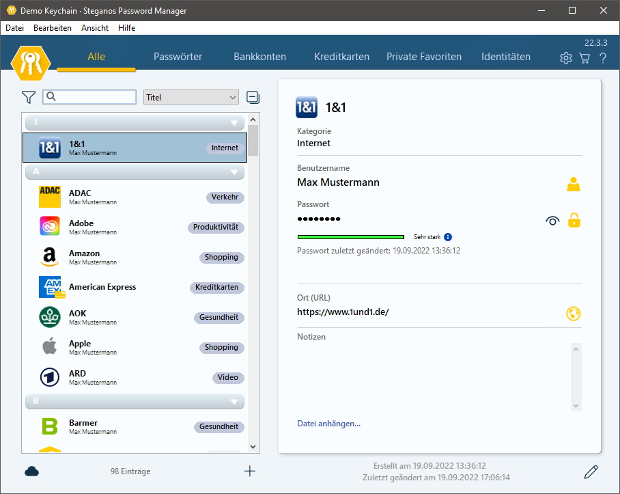Click the Notizen scrollbar down arrow
The width and height of the screenshot is (620, 494).
coord(576,406)
